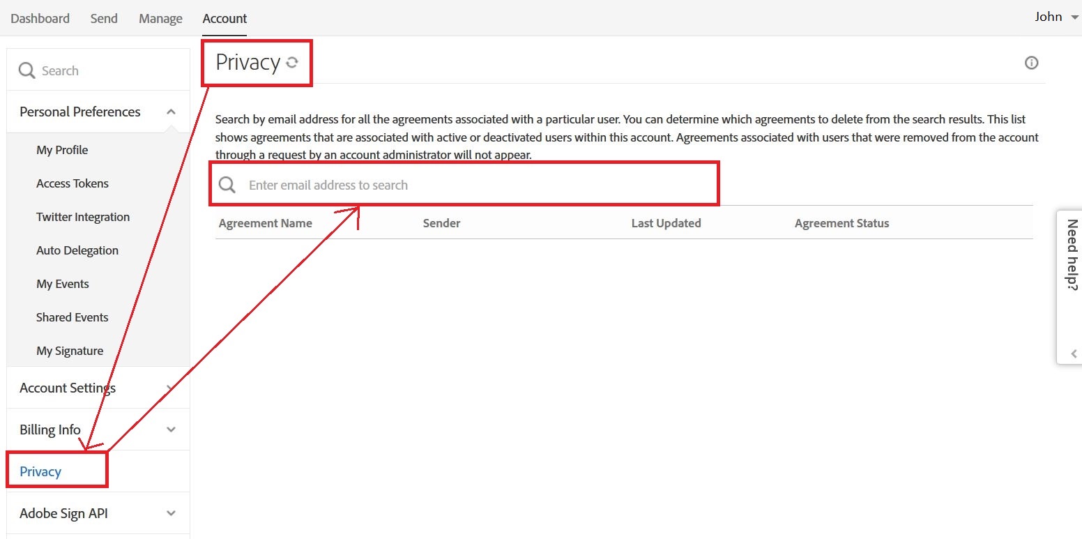
Task: Open the John account menu caret
Action: [x=1074, y=17]
